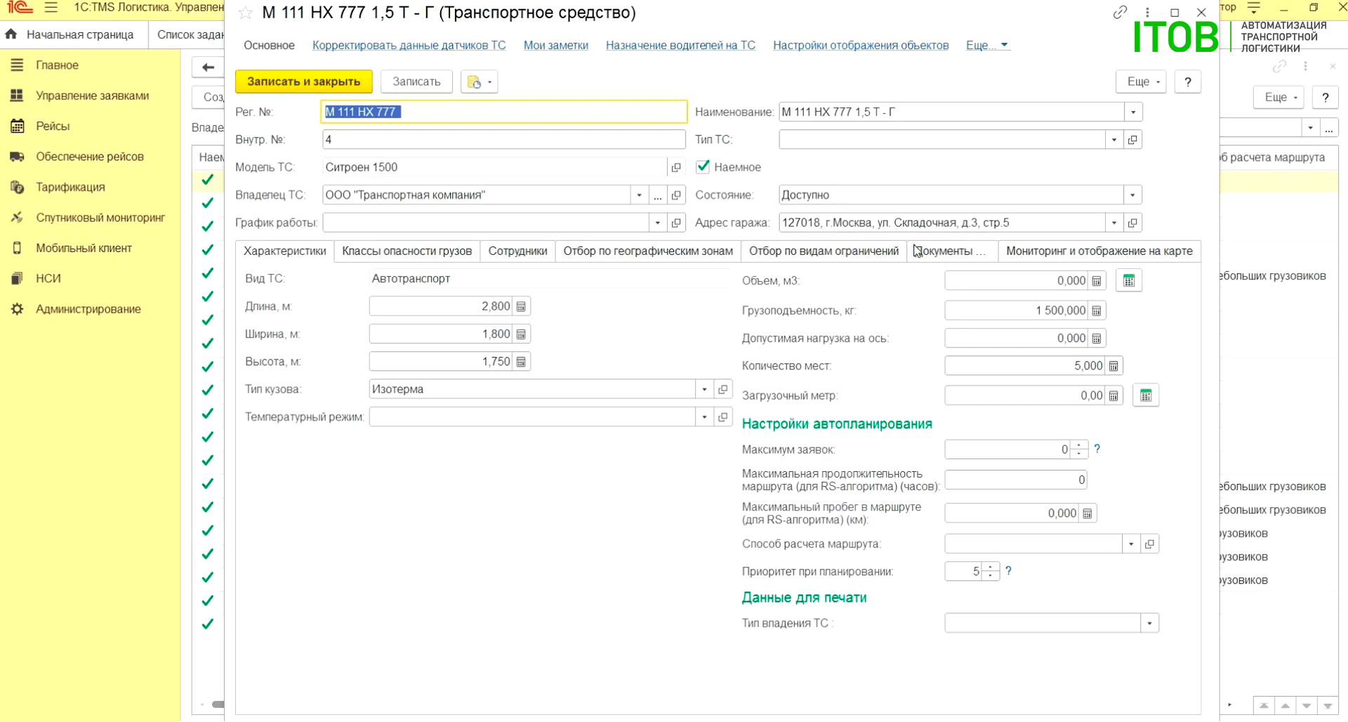The height and width of the screenshot is (722, 1348).
Task: Click Максимальная продолжительность маршрута input
Action: tap(1016, 480)
